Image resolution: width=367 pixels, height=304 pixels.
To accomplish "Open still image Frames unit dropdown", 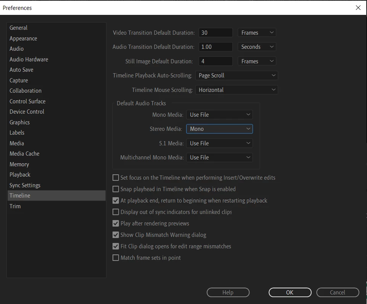I will [257, 61].
